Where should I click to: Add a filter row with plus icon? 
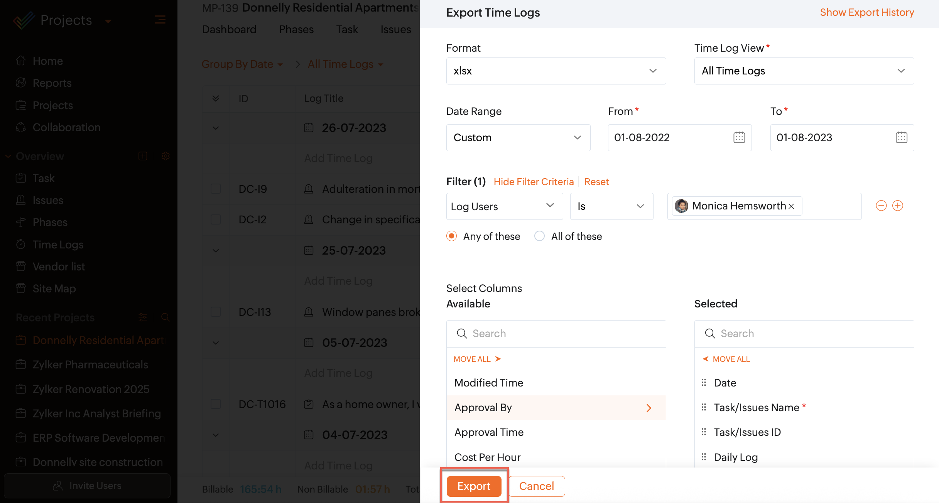(898, 206)
